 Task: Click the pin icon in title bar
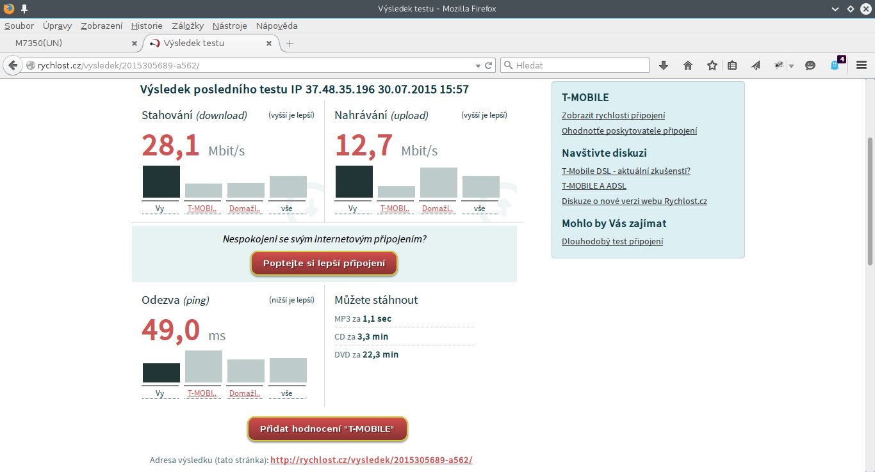coord(24,8)
